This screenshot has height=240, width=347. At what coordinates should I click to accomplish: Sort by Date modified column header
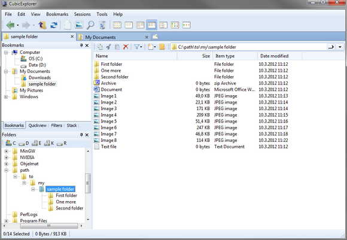click(279, 56)
